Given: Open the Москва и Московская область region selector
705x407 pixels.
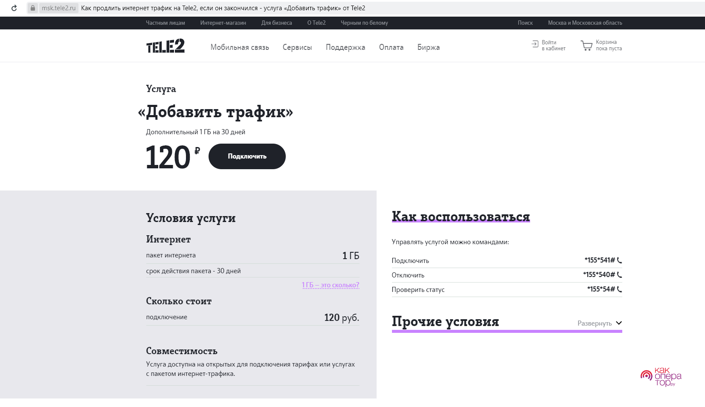Looking at the screenshot, I should coord(585,23).
